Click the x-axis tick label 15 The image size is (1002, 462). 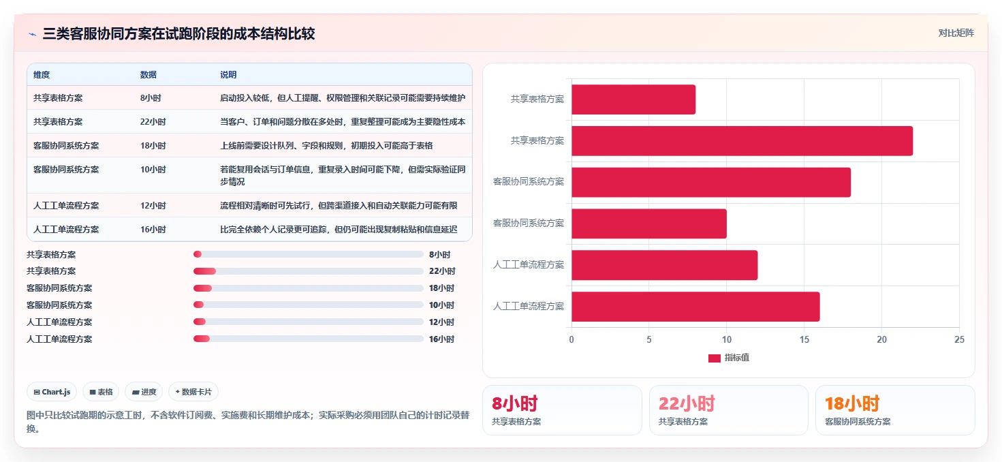[804, 339]
